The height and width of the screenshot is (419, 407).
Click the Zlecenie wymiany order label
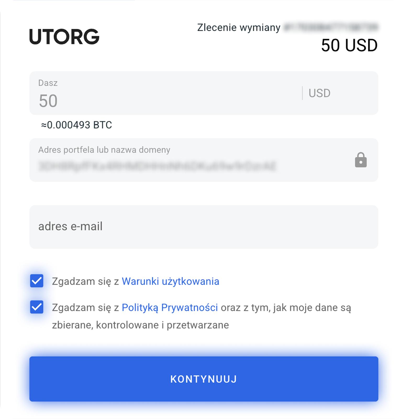239,27
